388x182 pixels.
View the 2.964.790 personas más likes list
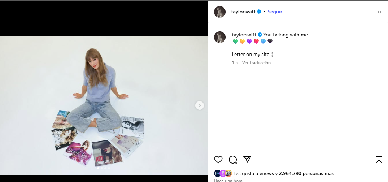tap(306, 174)
